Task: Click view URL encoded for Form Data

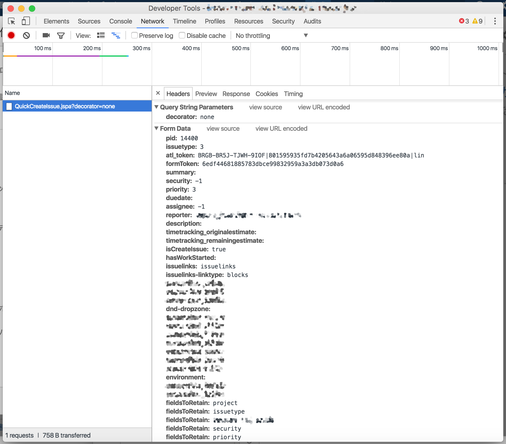Action: click(281, 128)
